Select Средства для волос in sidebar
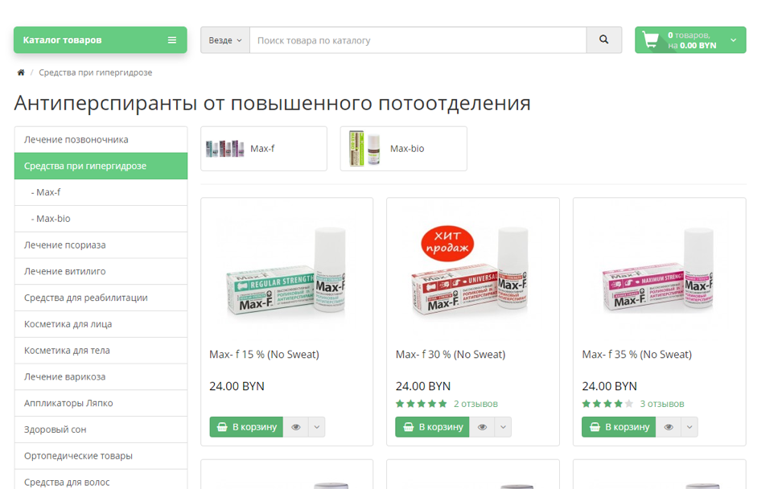 101,480
